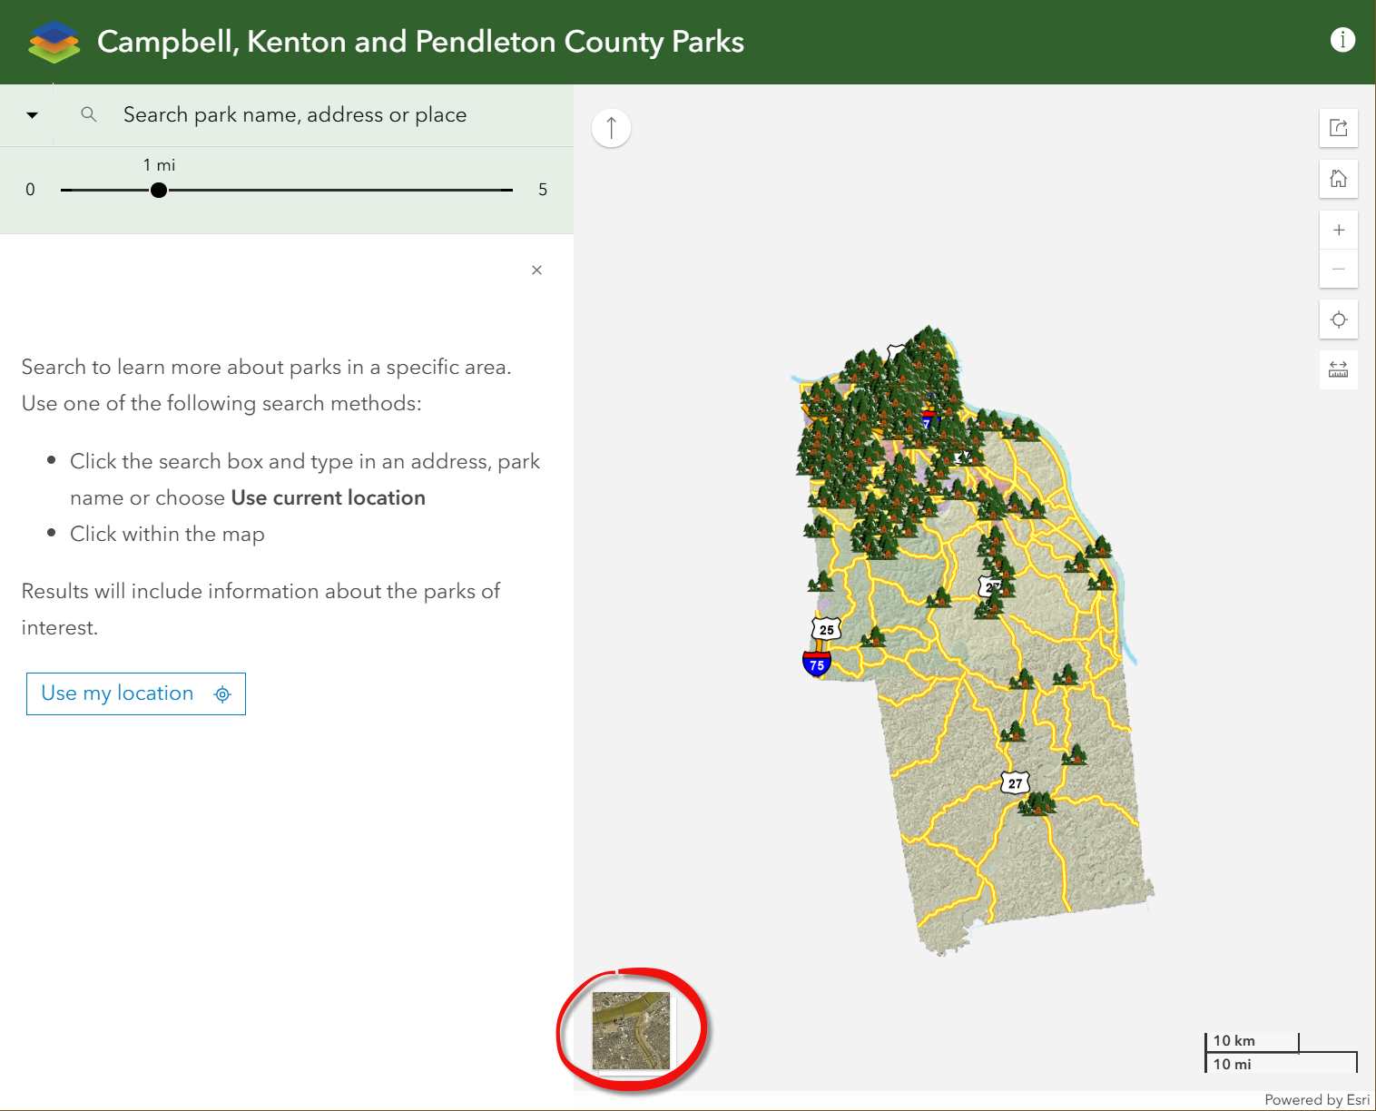Dismiss the search instructions panel

[x=536, y=270]
